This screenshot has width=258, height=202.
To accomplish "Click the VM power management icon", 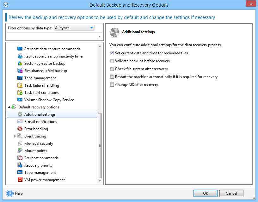I will [20, 180].
